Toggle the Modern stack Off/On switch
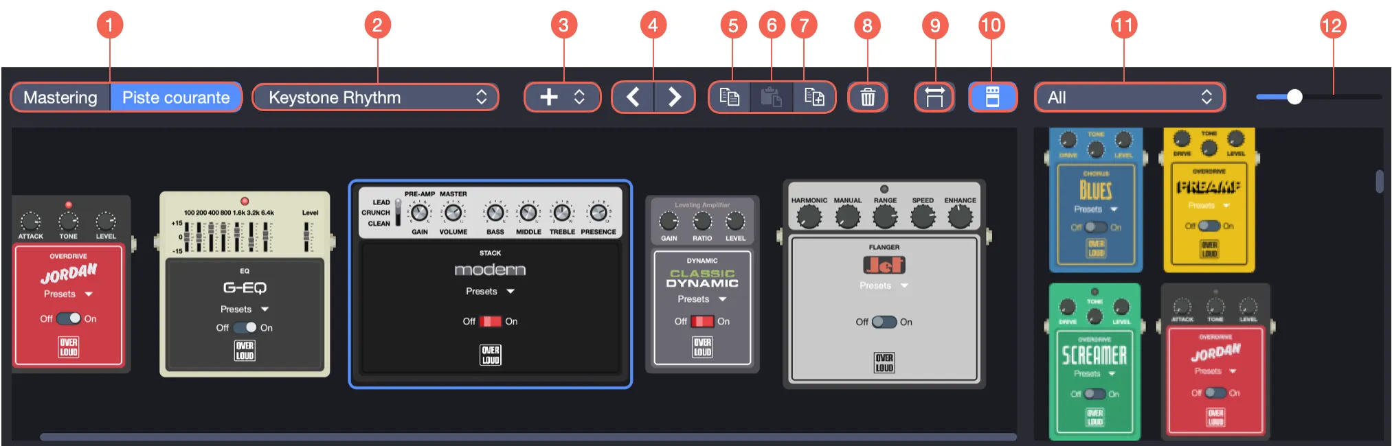Screen dimensions: 1392x446 pos(491,321)
